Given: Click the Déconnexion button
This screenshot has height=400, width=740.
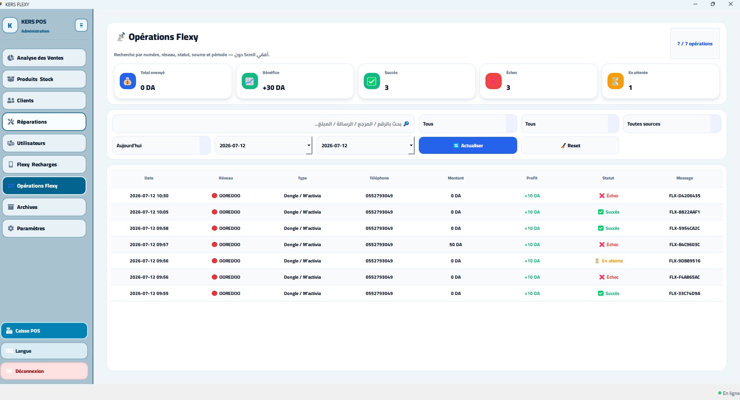Looking at the screenshot, I should pyautogui.click(x=44, y=371).
